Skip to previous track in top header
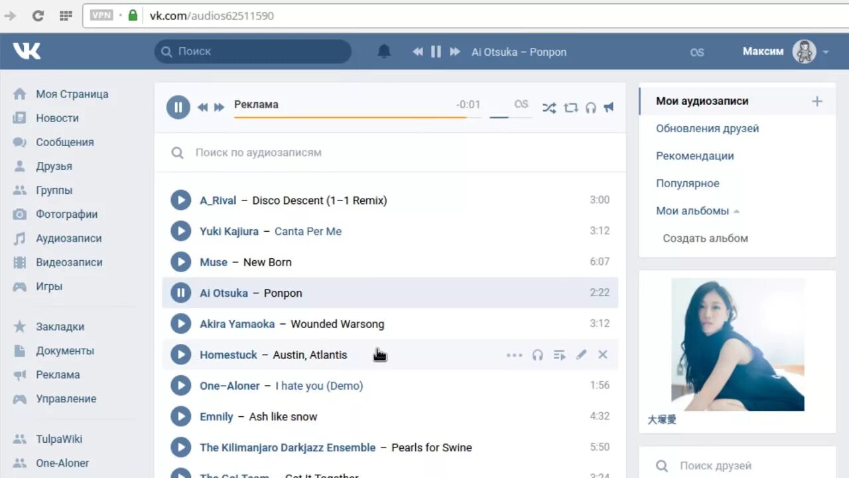The width and height of the screenshot is (849, 478). pos(418,51)
